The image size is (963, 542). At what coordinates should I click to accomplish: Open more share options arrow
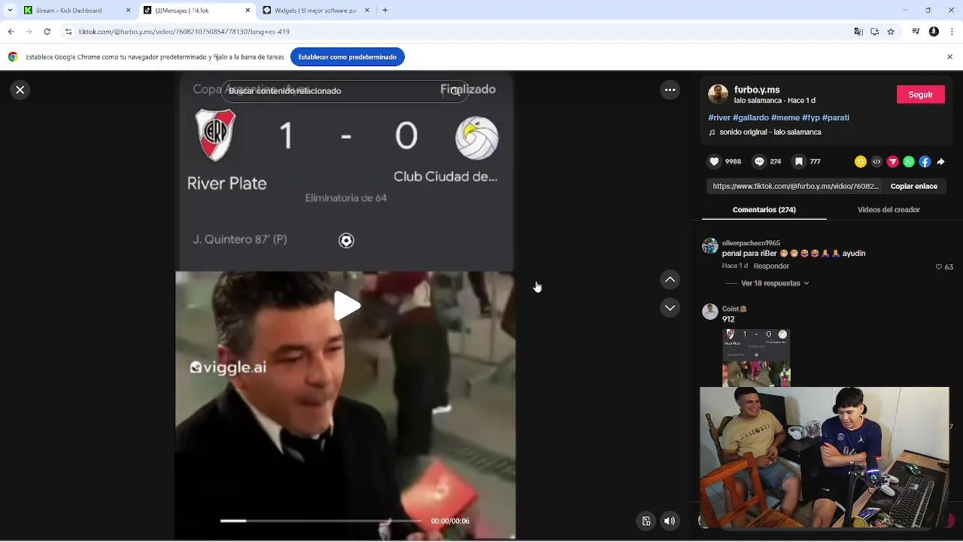pos(940,162)
